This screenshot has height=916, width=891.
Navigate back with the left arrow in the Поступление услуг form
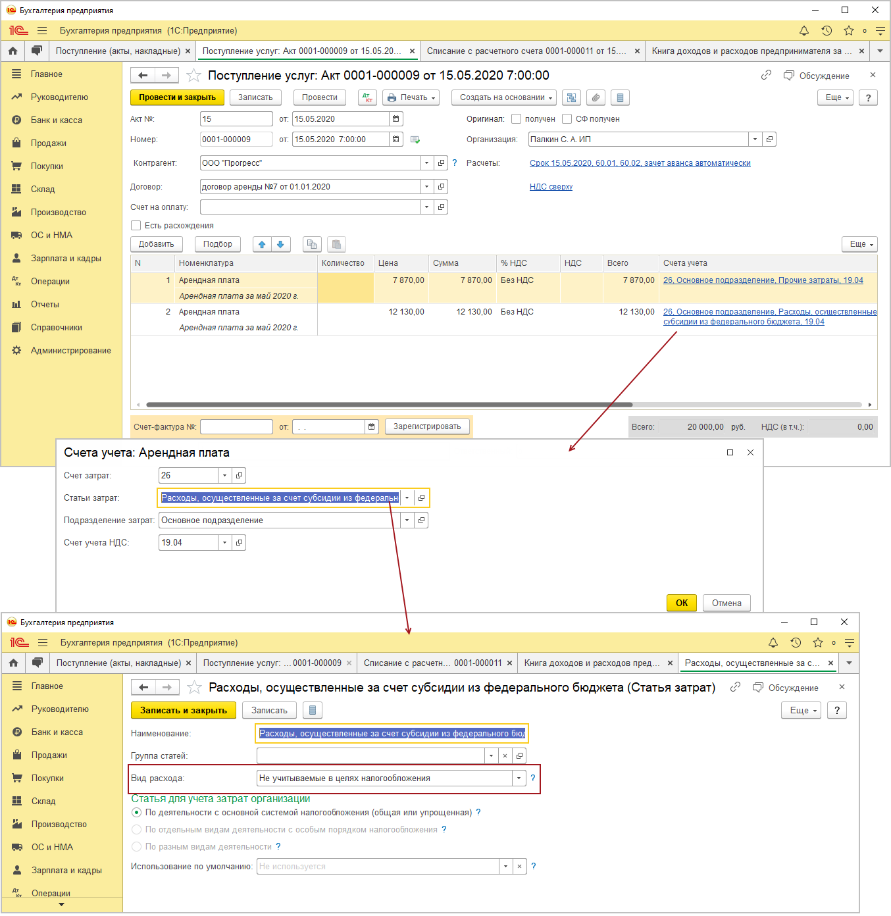coord(143,76)
